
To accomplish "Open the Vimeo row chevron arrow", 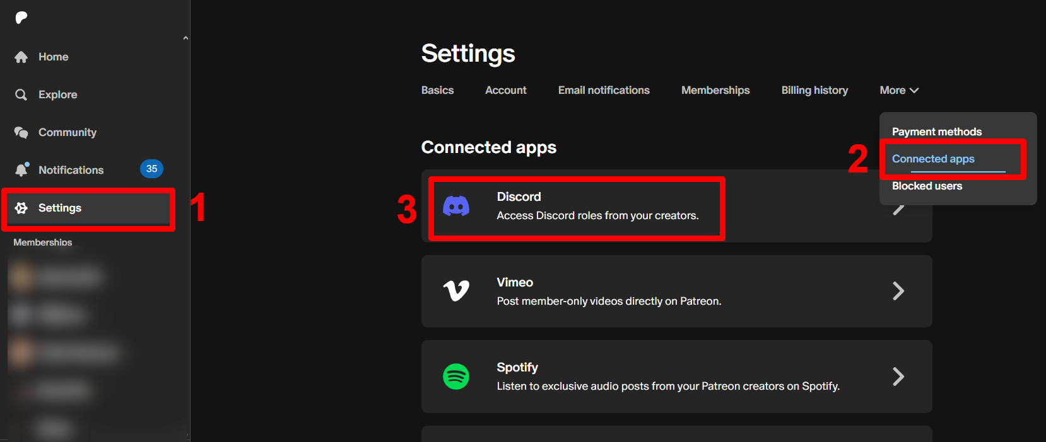I will pos(898,291).
